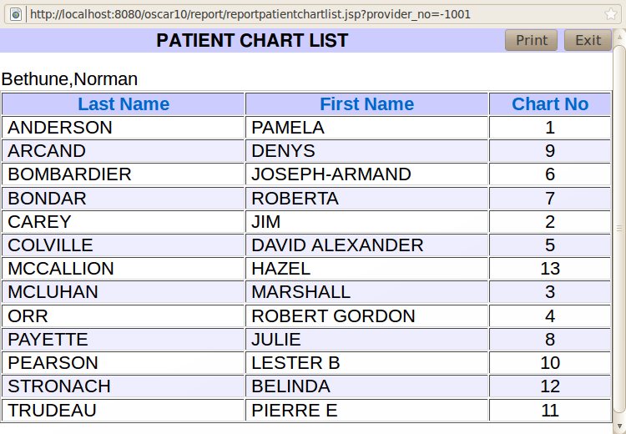This screenshot has height=434, width=626.
Task: Click the page identity icon in address bar
Action: click(x=15, y=14)
